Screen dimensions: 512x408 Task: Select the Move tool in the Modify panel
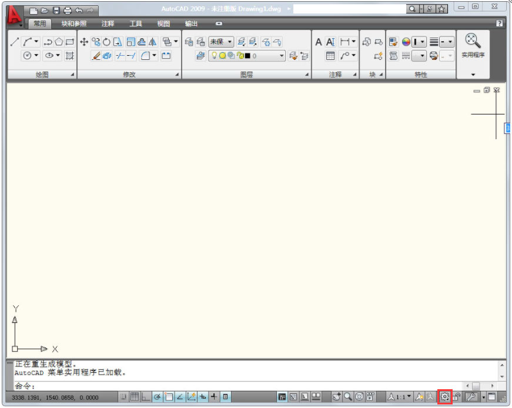tap(83, 41)
